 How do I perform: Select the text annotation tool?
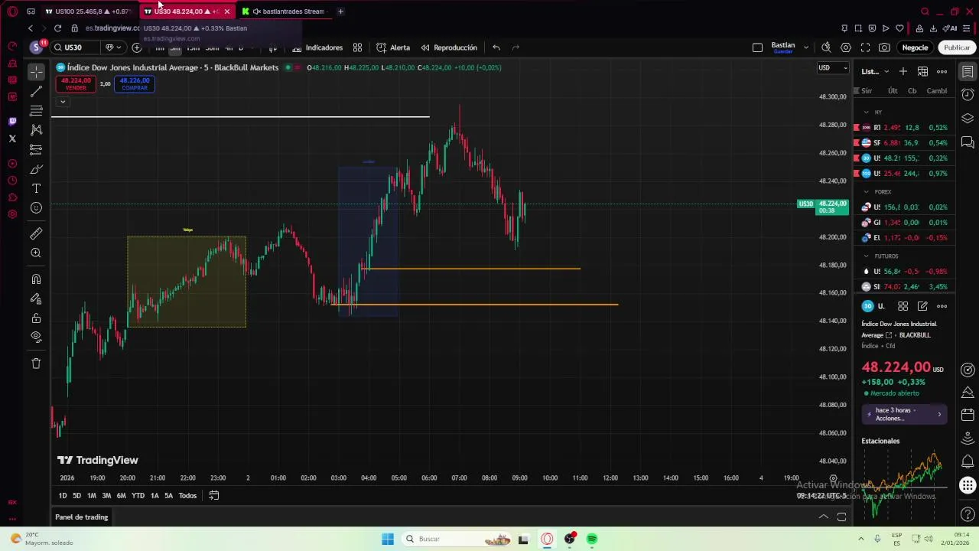pyautogui.click(x=36, y=188)
